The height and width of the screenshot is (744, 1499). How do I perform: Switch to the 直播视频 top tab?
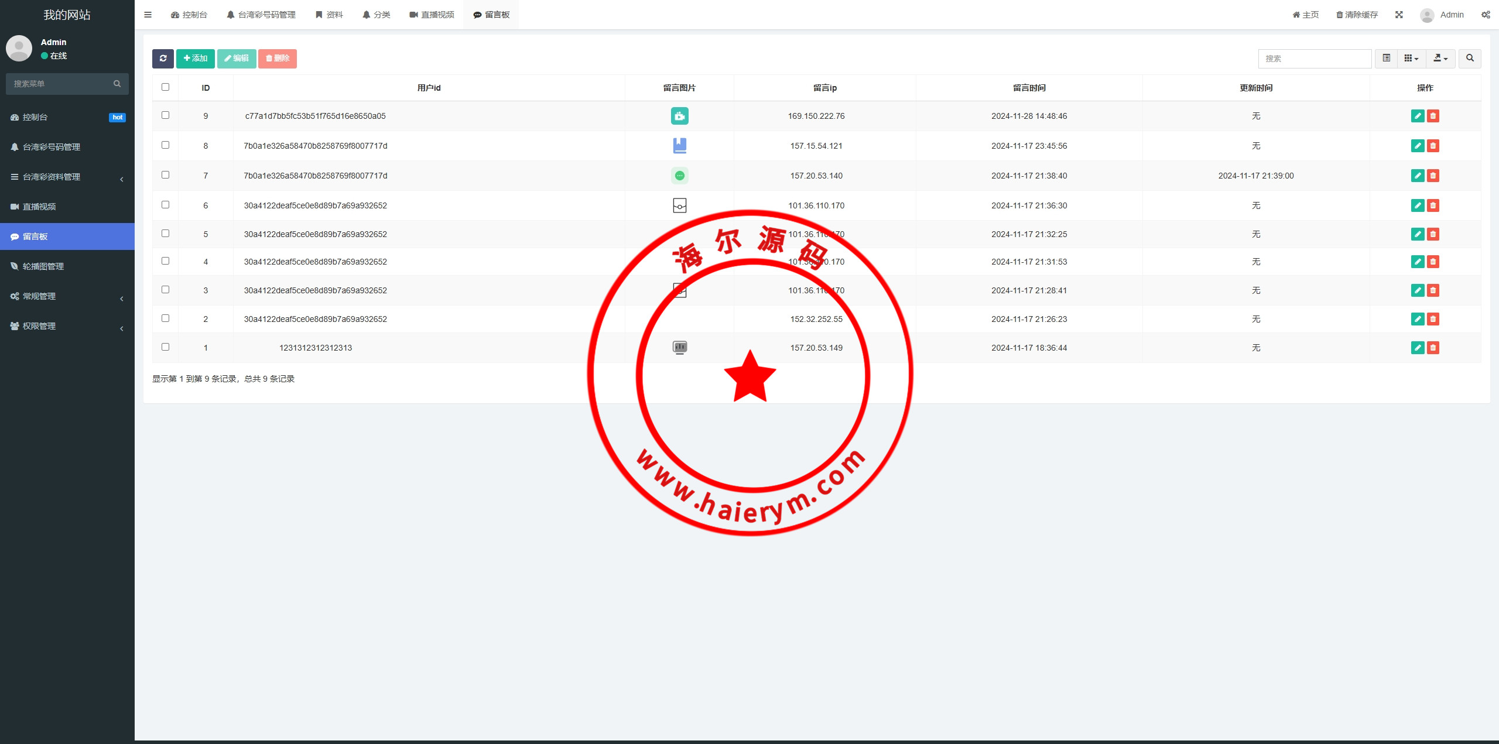[432, 15]
